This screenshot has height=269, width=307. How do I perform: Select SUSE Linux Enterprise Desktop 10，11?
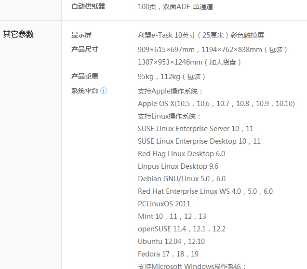pos(200,141)
